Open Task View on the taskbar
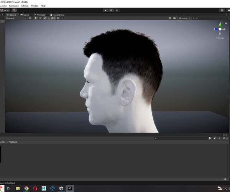Image resolution: width=230 pixels, height=192 pixels. coord(9,188)
